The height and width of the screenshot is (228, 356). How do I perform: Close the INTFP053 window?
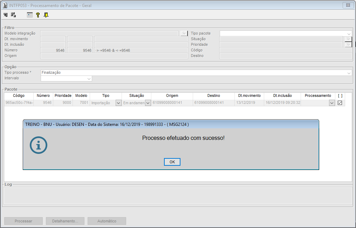coord(348,5)
